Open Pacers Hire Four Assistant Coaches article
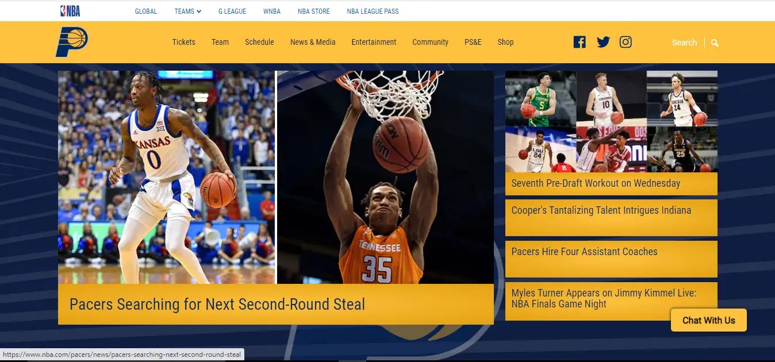This screenshot has height=362, width=775. [x=584, y=252]
